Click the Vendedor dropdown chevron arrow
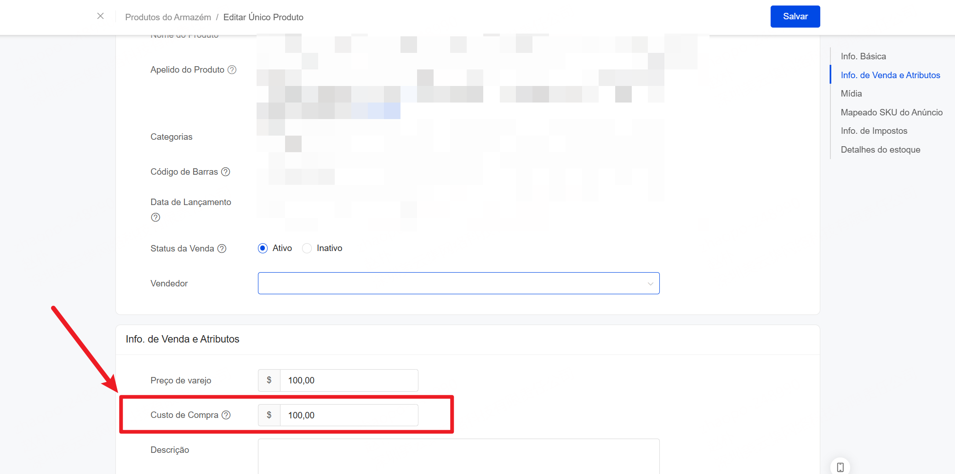This screenshot has height=474, width=955. coord(650,284)
